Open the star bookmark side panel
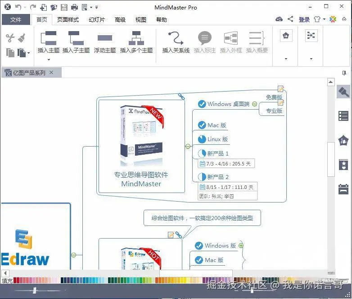The width and height of the screenshot is (352, 299). (x=343, y=165)
